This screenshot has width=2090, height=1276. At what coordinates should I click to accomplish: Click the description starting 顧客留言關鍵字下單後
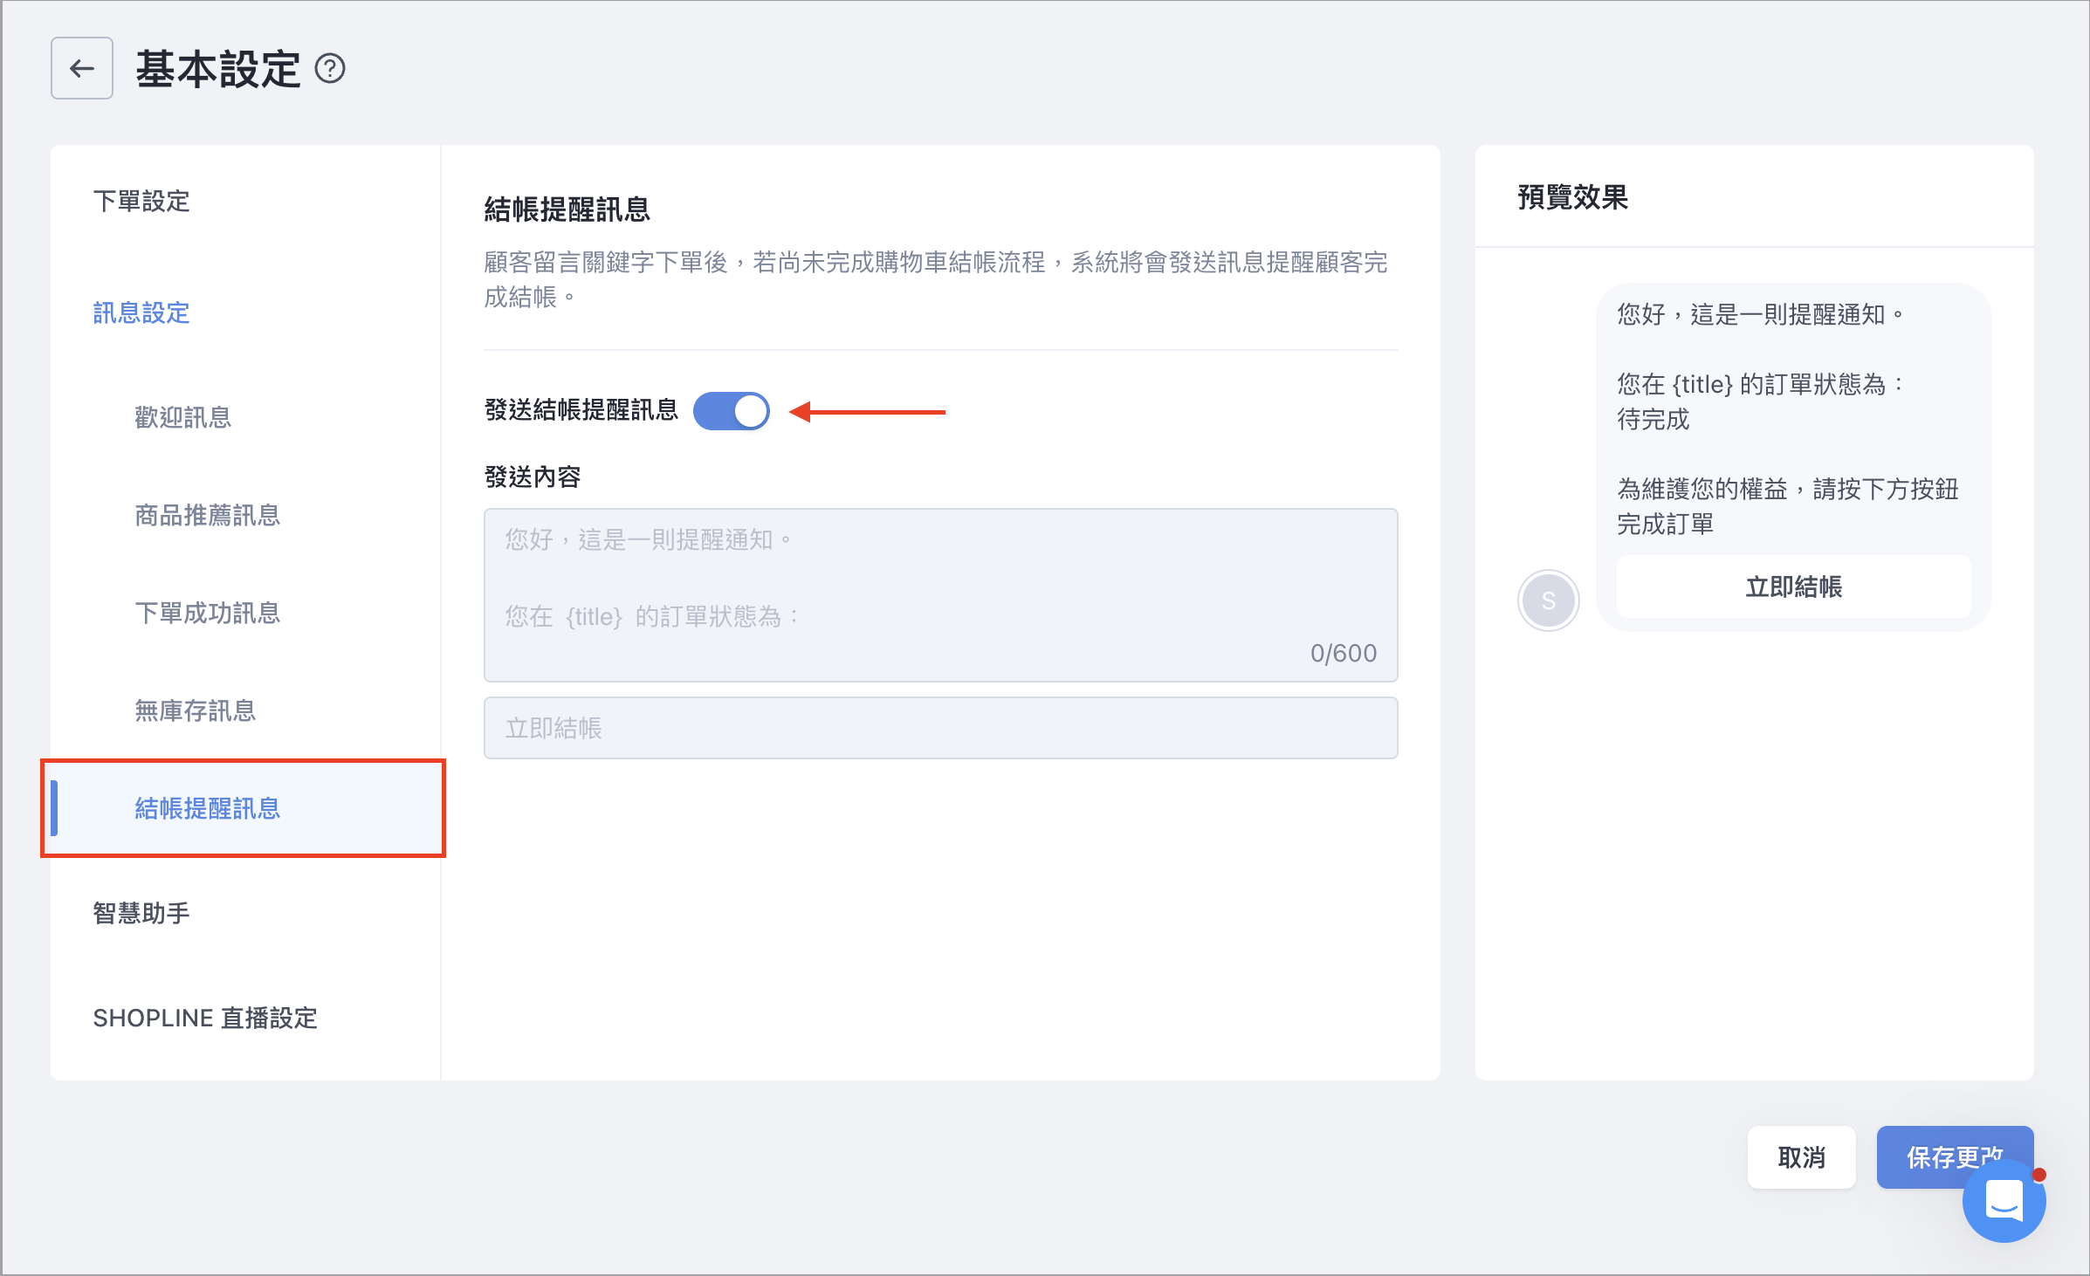click(x=936, y=279)
